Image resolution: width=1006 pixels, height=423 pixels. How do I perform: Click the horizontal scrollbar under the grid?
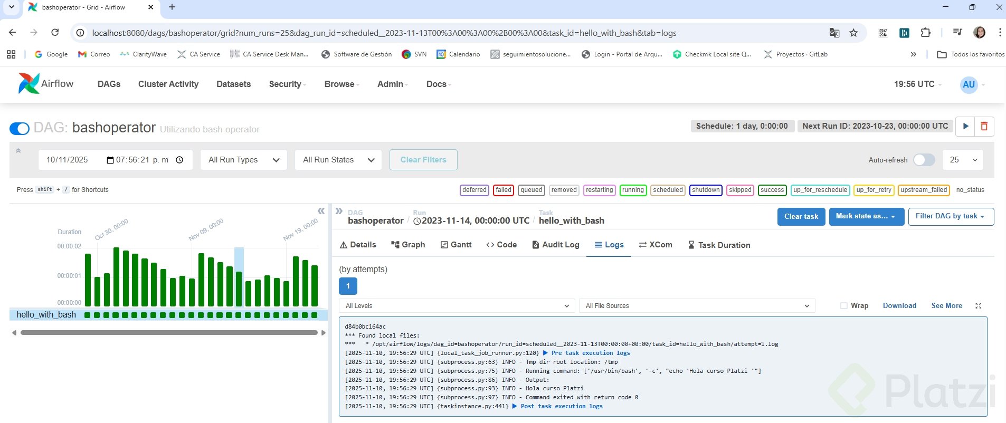169,333
